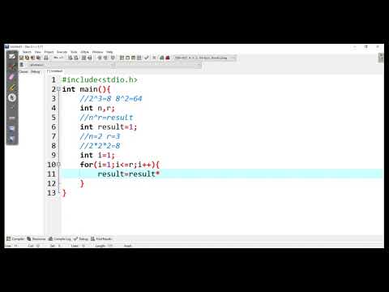389x292 pixels.
Task: Click the 'result=result*' code line
Action: (x=129, y=174)
